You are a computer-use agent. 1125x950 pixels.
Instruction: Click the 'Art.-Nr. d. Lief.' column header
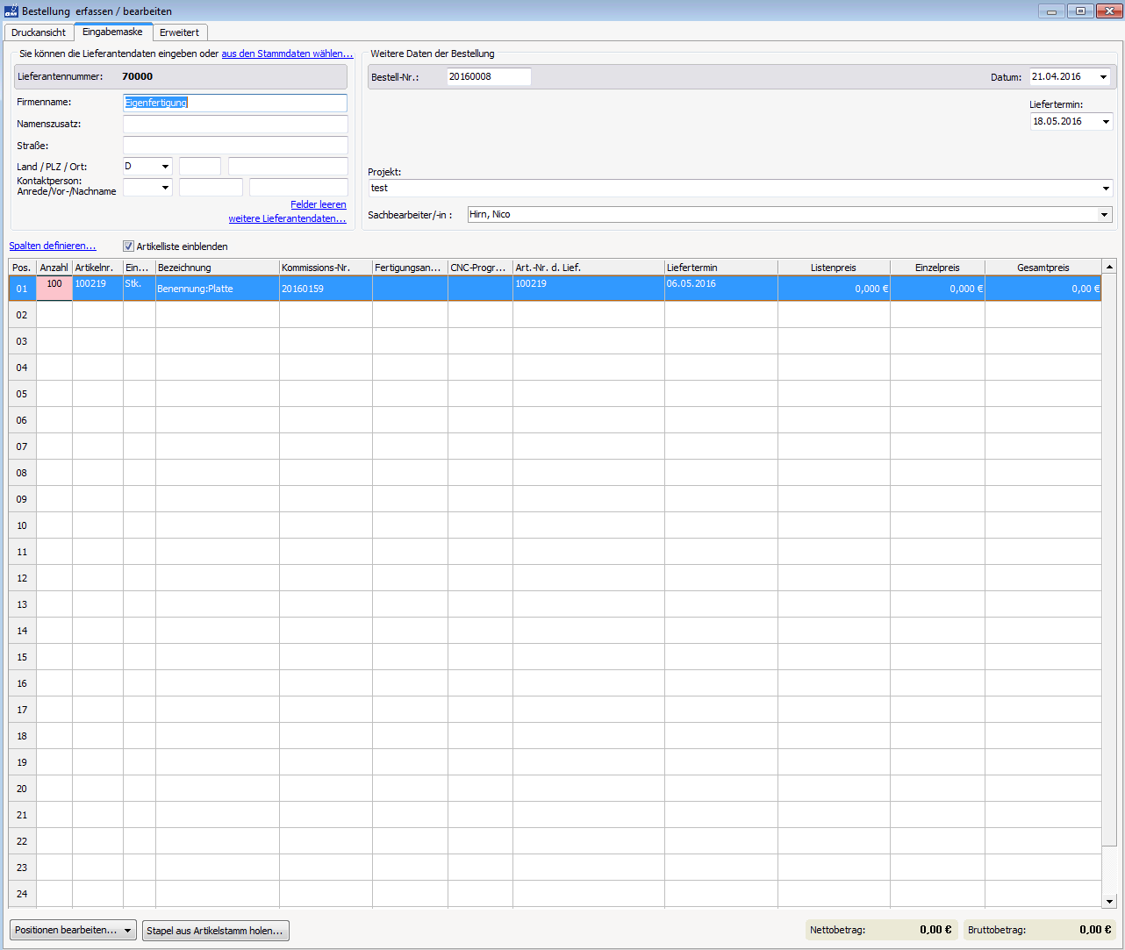pos(589,268)
